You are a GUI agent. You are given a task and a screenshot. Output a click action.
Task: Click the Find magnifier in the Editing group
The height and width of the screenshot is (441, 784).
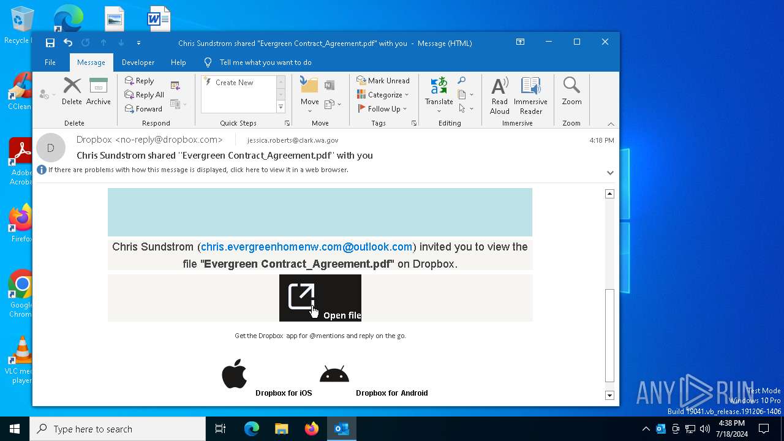point(462,81)
